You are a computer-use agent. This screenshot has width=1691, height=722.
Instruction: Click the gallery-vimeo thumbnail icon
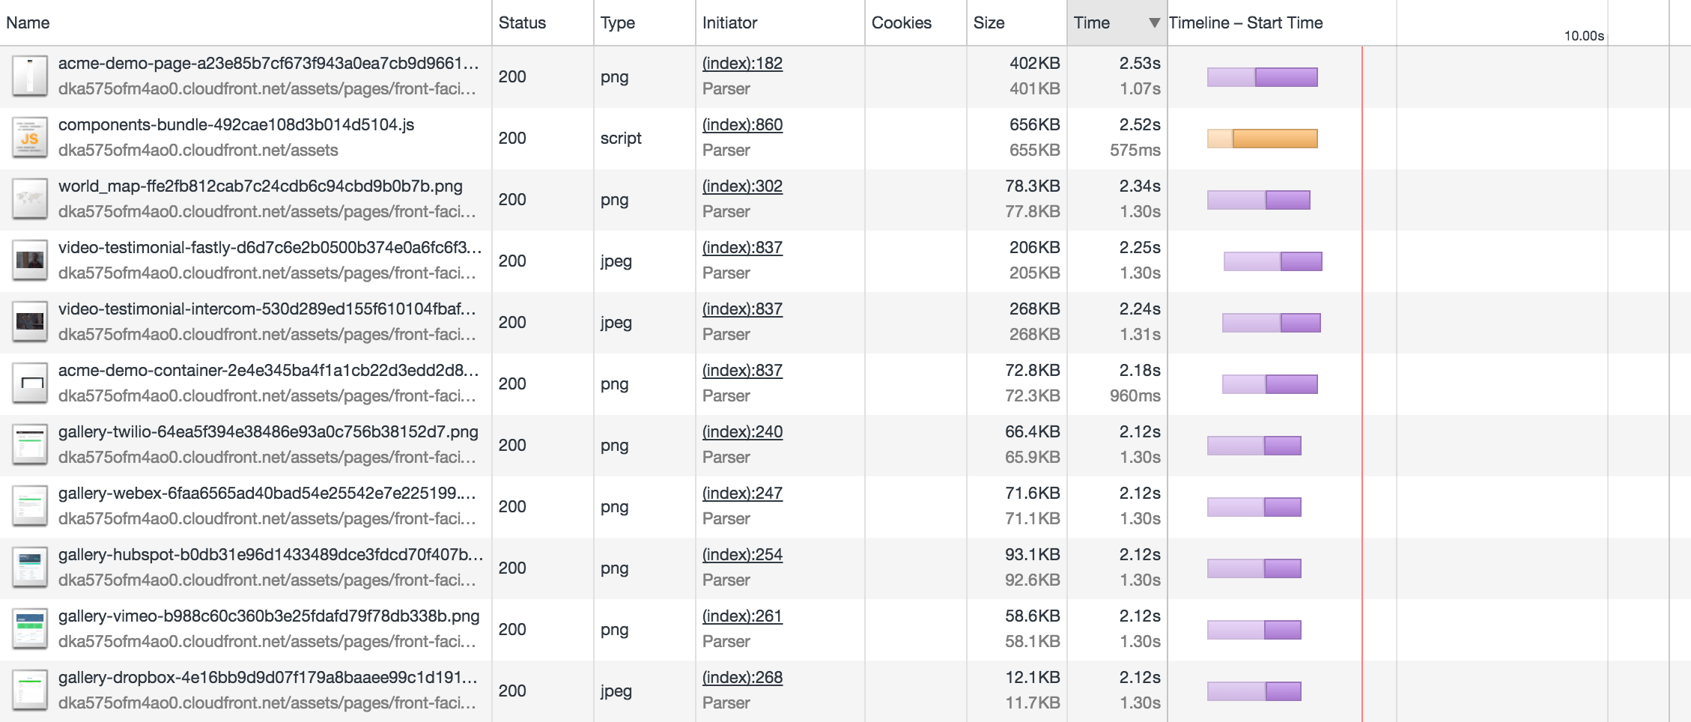30,629
